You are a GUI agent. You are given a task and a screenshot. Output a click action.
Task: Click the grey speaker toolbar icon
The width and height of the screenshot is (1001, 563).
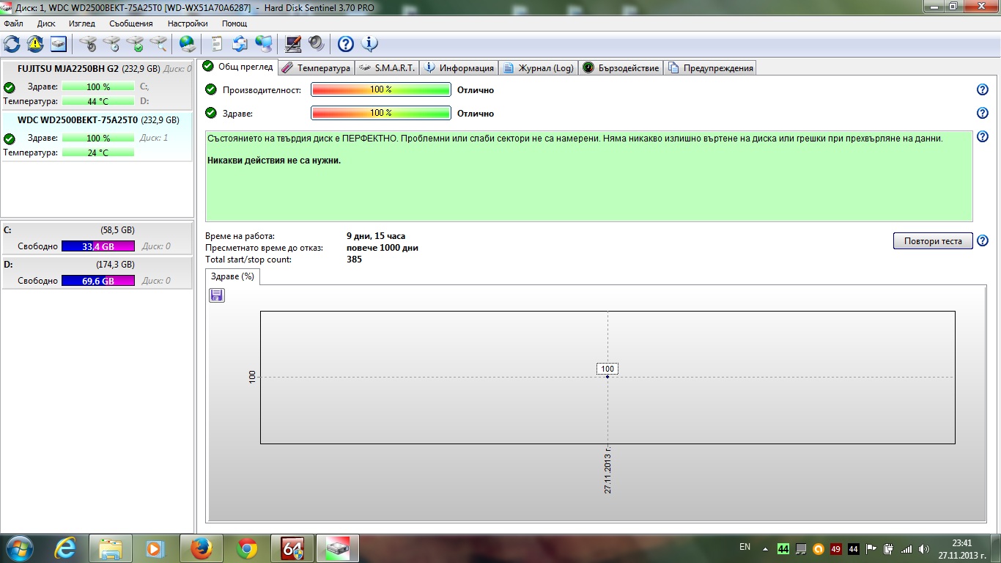tap(317, 44)
